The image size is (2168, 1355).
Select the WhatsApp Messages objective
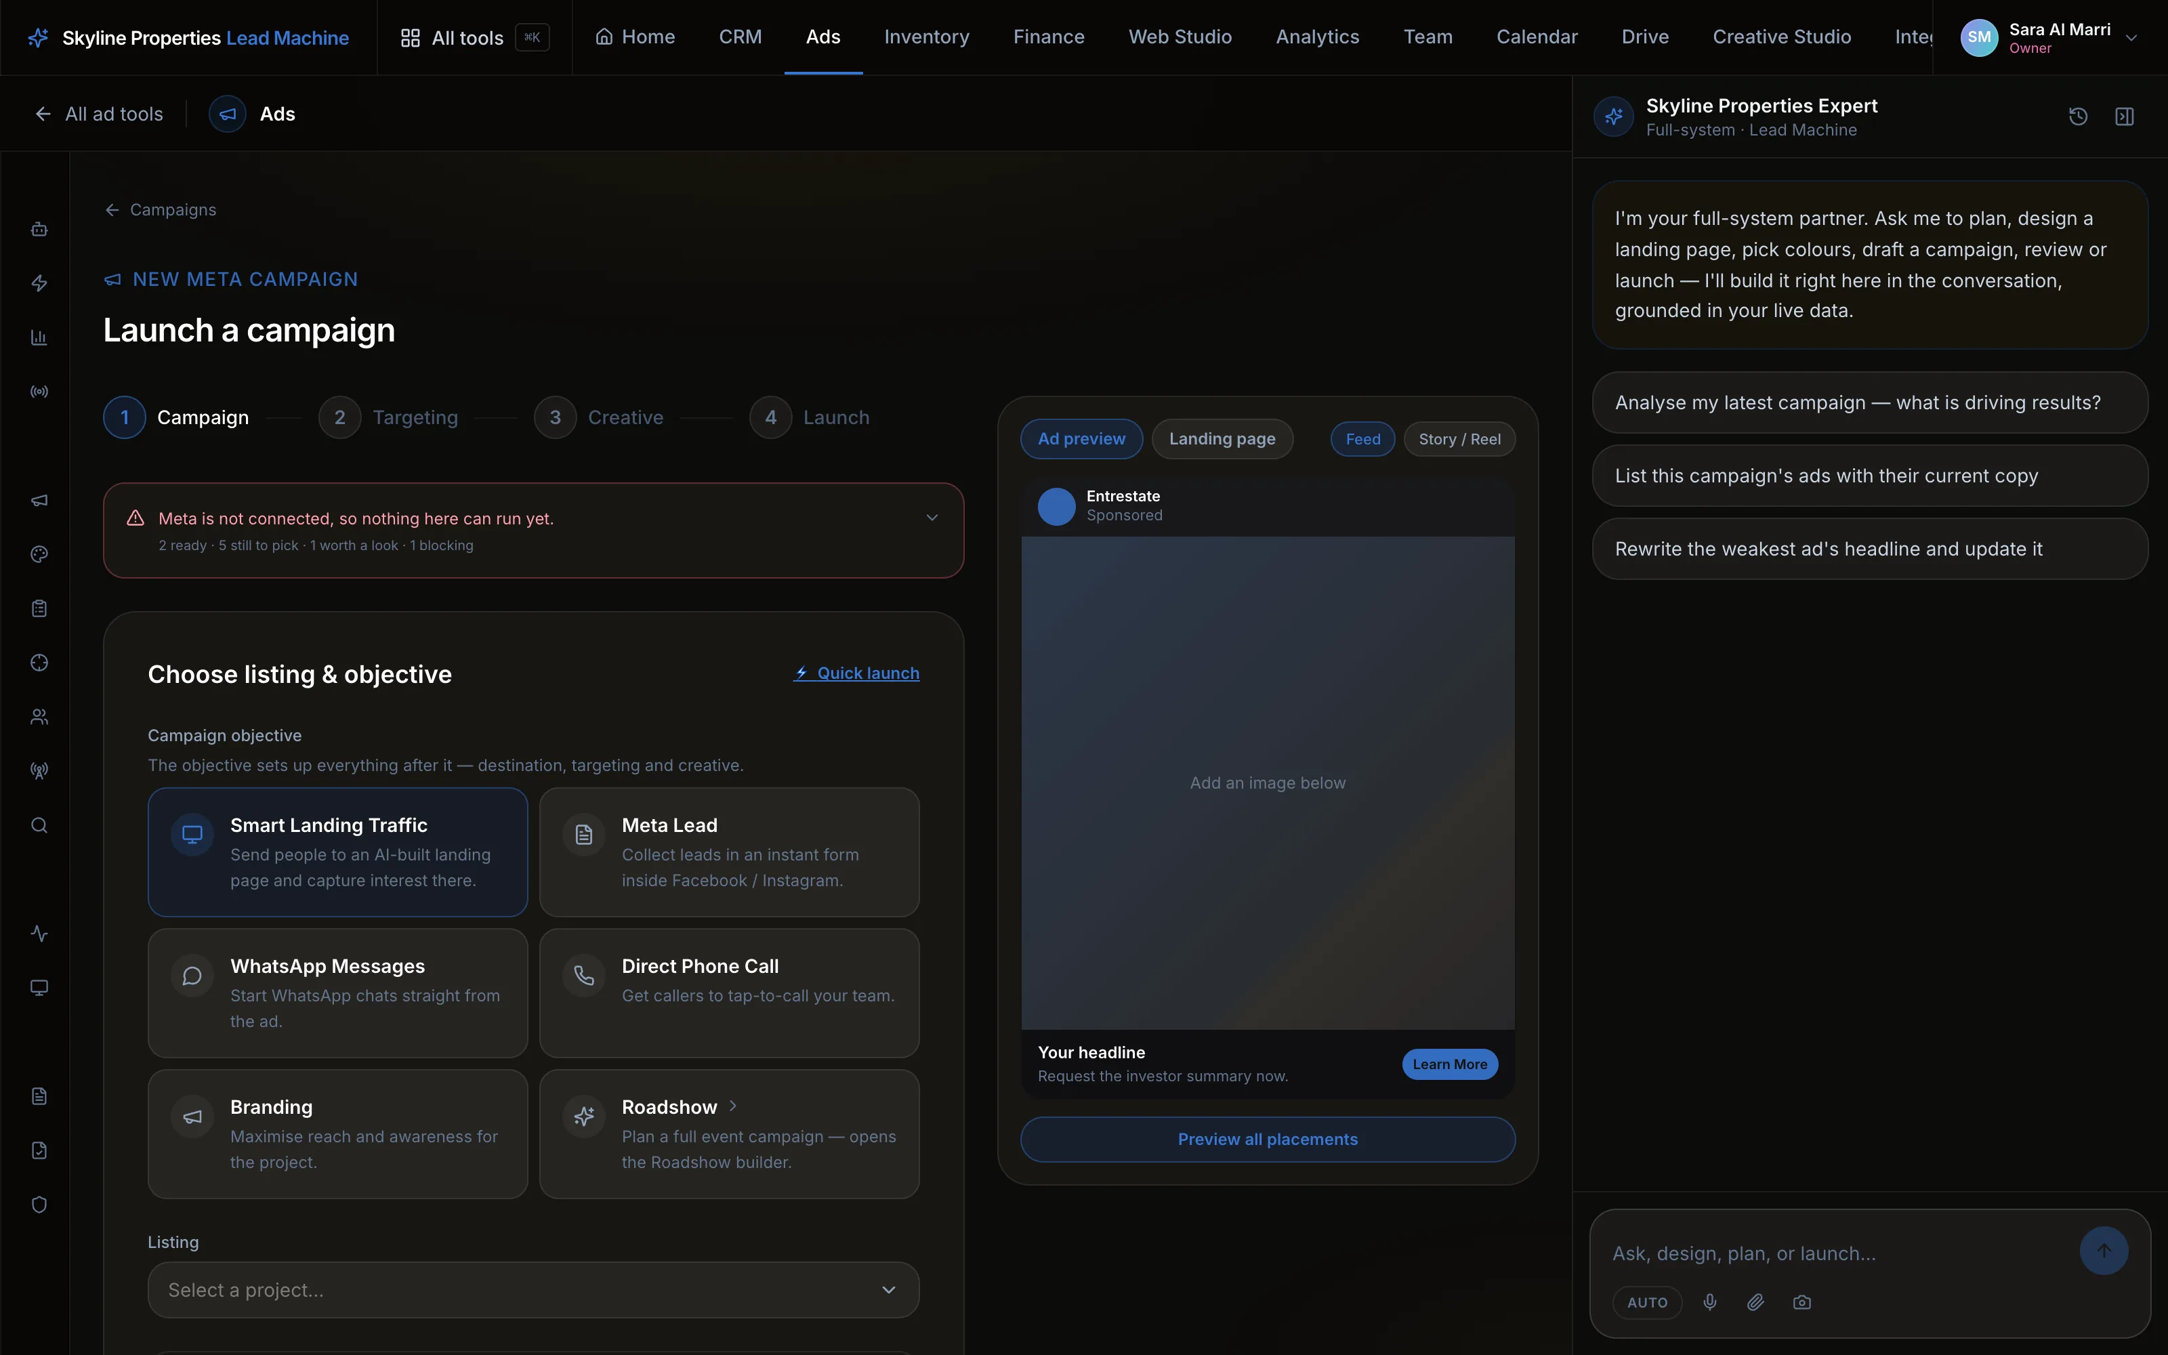(x=338, y=993)
